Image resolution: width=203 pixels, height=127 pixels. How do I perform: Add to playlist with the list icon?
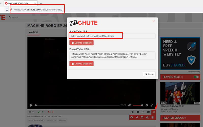(x=143, y=112)
